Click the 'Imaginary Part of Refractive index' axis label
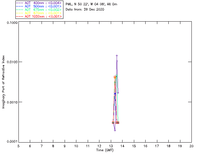This screenshot has height=158, width=197. click(x=3, y=82)
